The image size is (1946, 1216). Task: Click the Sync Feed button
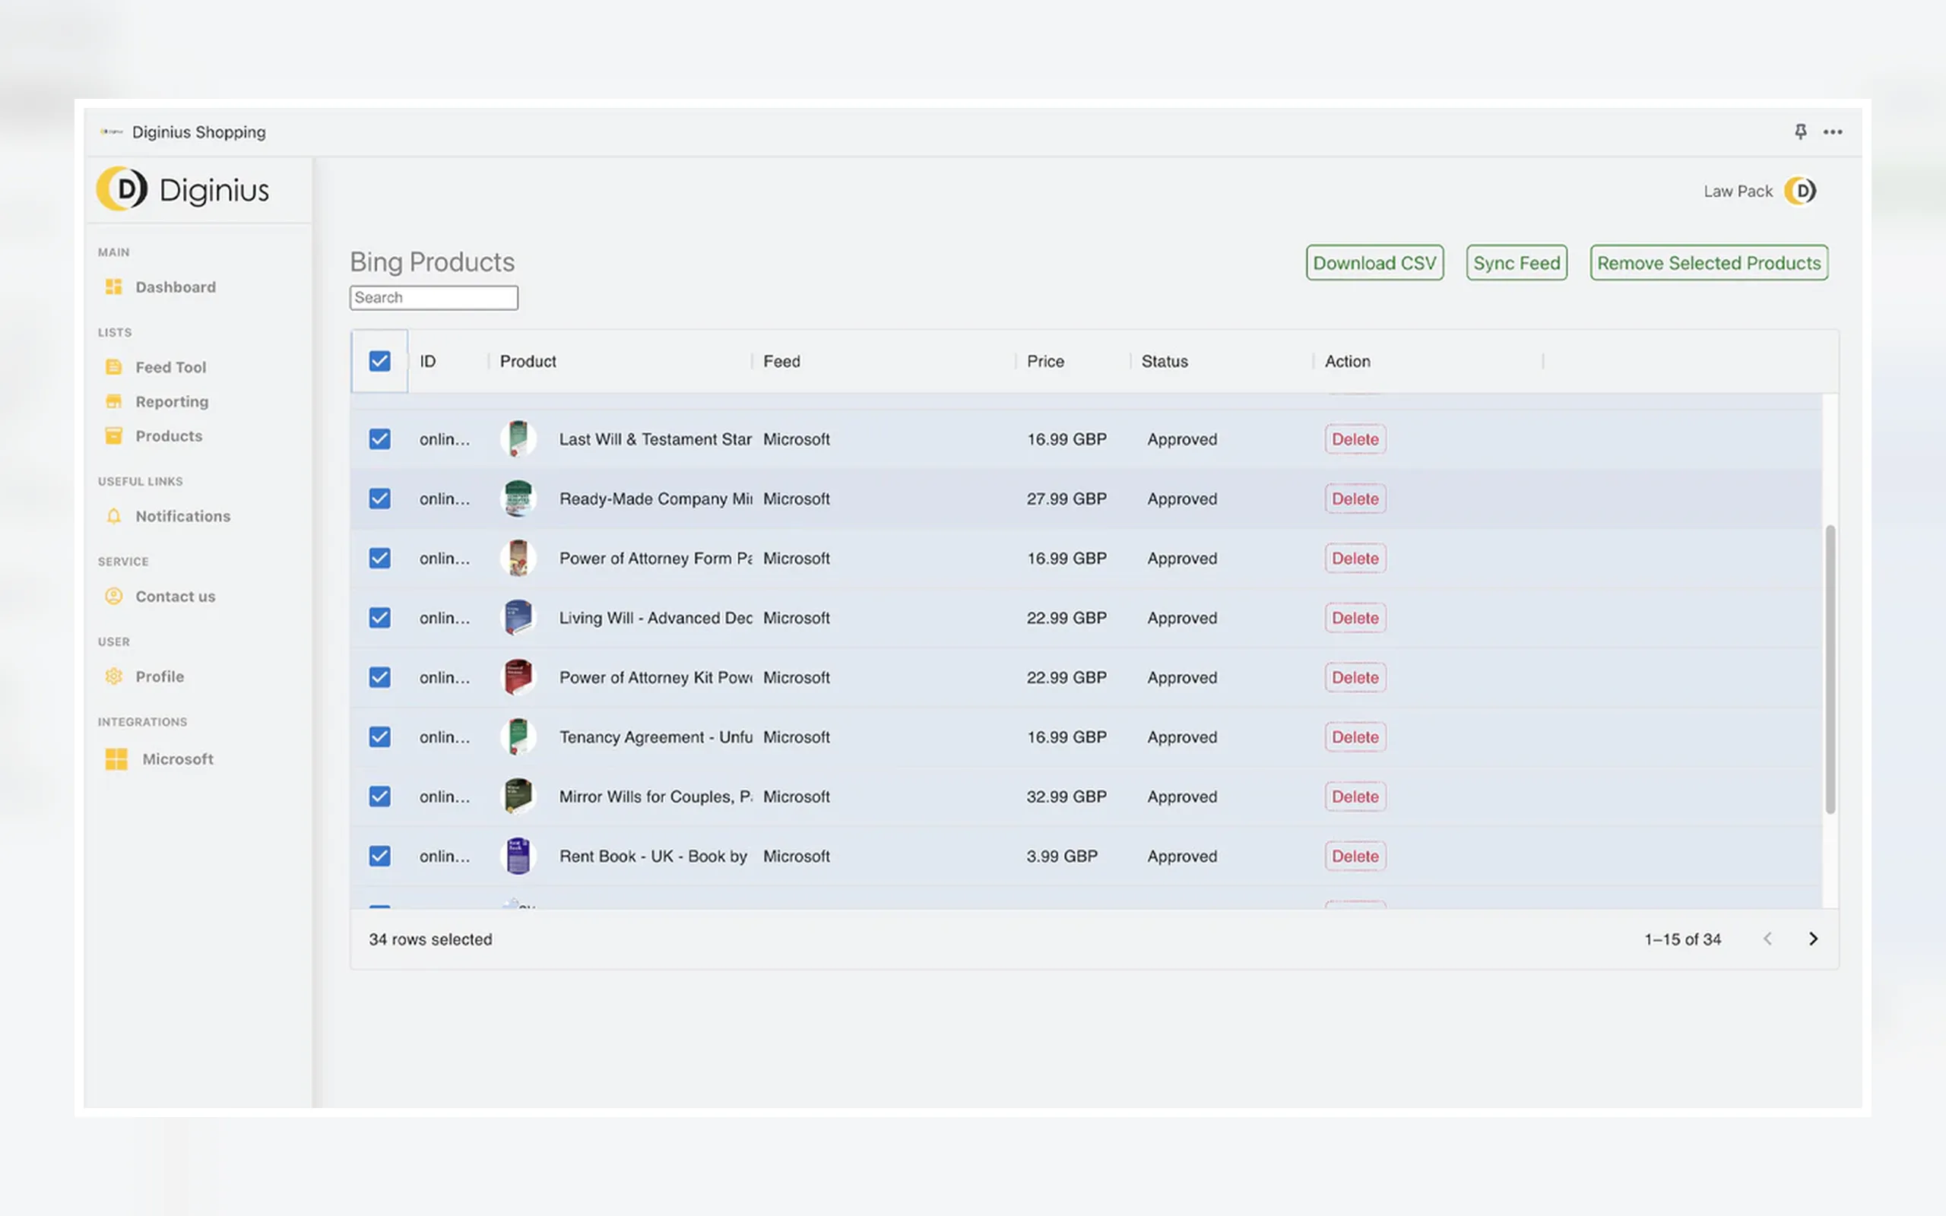click(x=1517, y=263)
